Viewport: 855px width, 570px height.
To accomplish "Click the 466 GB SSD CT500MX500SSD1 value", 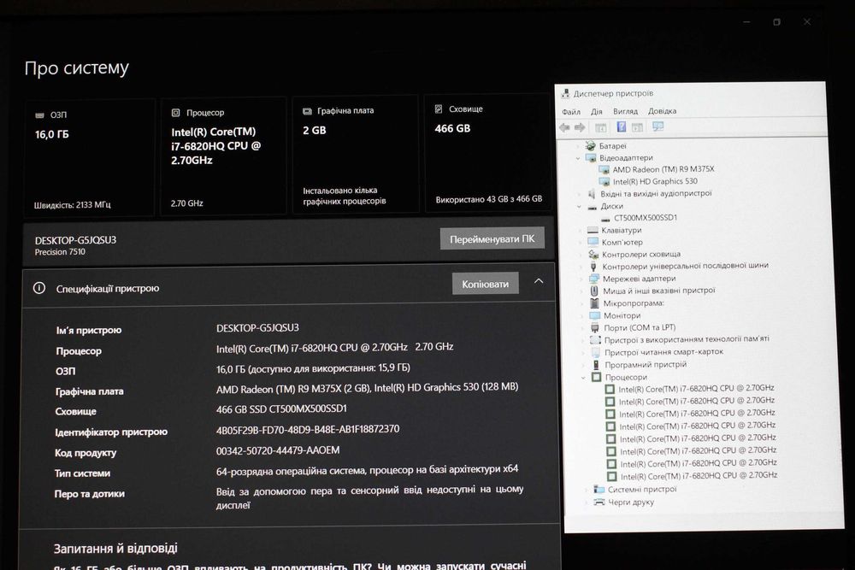I will [281, 408].
